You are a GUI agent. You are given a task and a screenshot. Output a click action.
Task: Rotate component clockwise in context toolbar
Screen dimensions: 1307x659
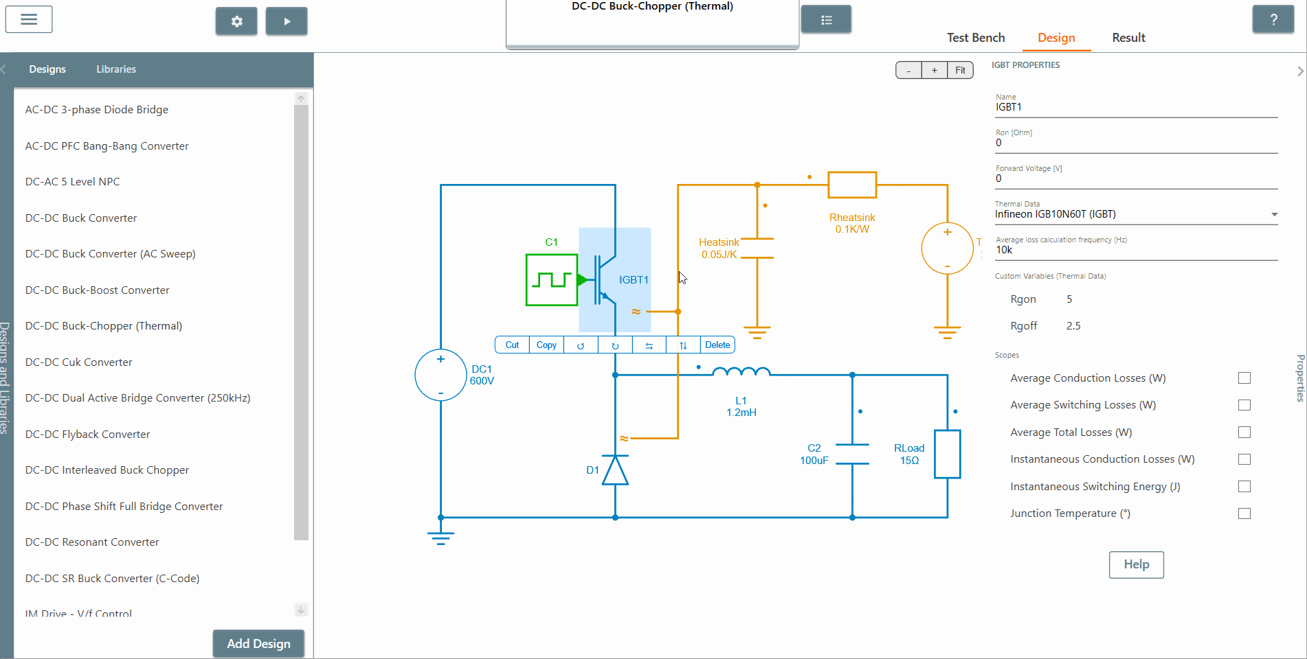[x=615, y=345]
